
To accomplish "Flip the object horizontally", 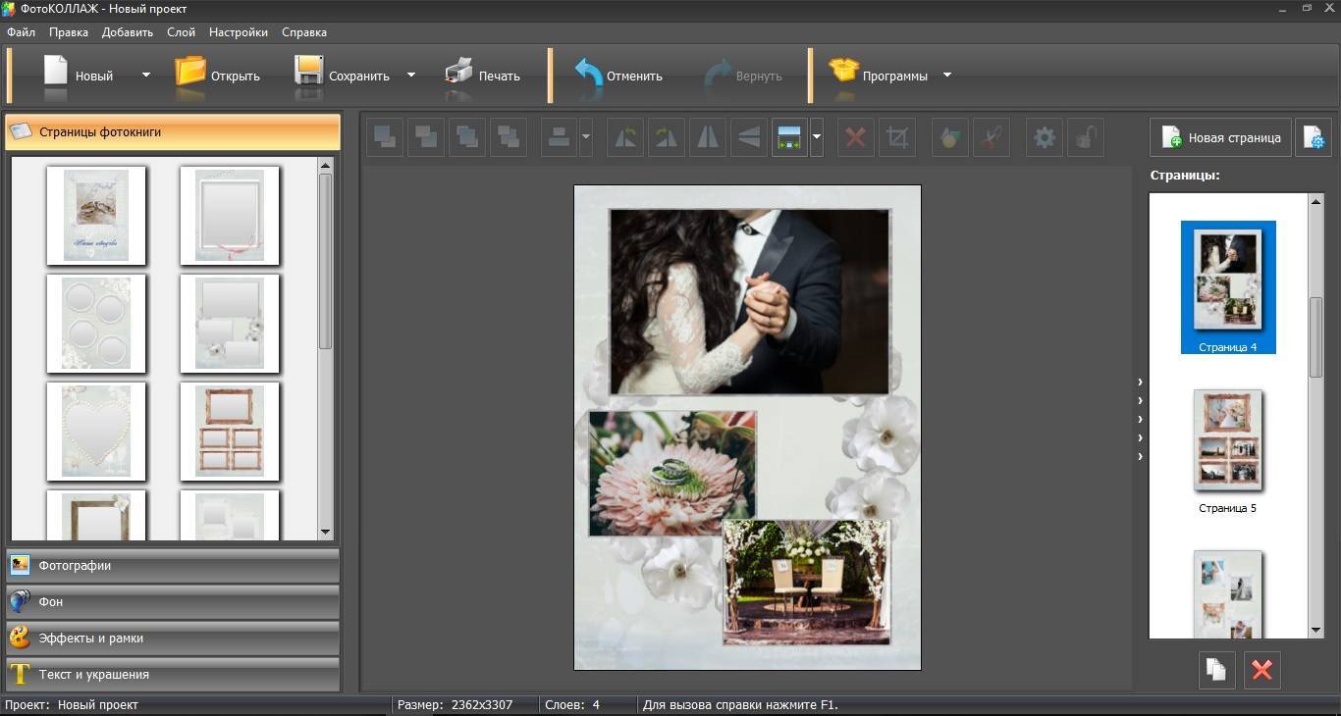I will coord(707,138).
